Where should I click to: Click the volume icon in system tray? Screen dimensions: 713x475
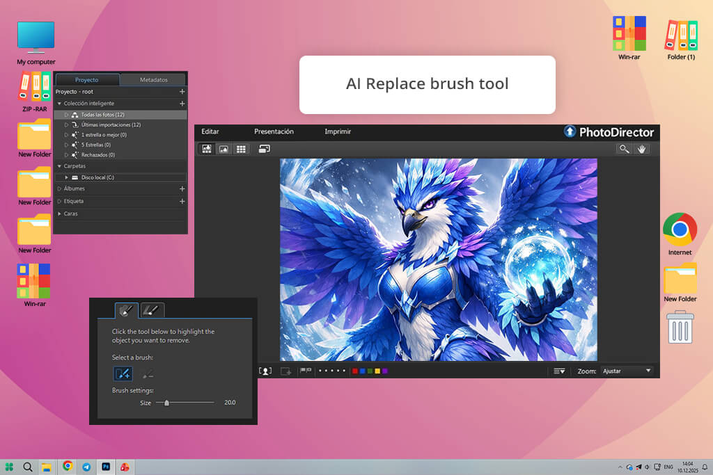click(647, 467)
